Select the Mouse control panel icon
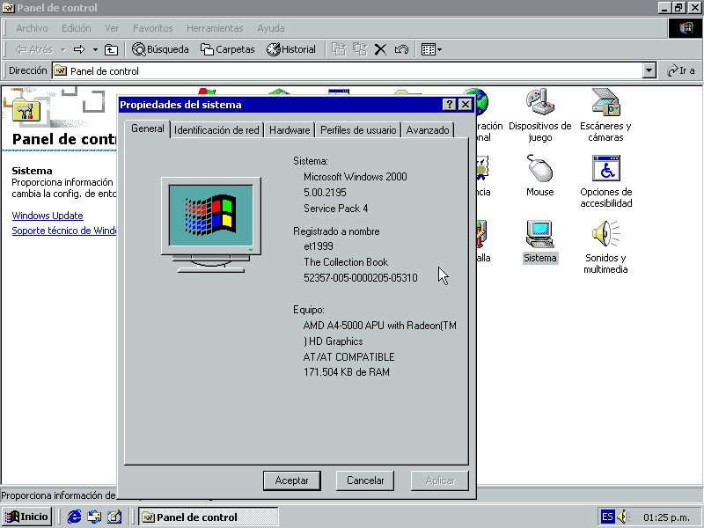This screenshot has width=704, height=528. point(539,176)
